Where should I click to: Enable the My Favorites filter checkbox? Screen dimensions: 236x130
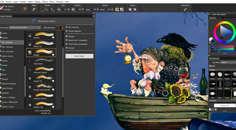pos(66,27)
